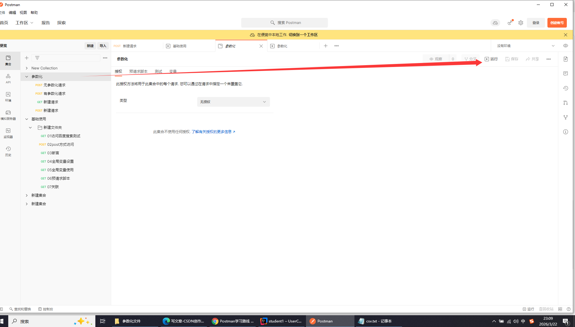Image resolution: width=575 pixels, height=327 pixels.
Task: Open the 视图 menu
Action: pos(23,13)
